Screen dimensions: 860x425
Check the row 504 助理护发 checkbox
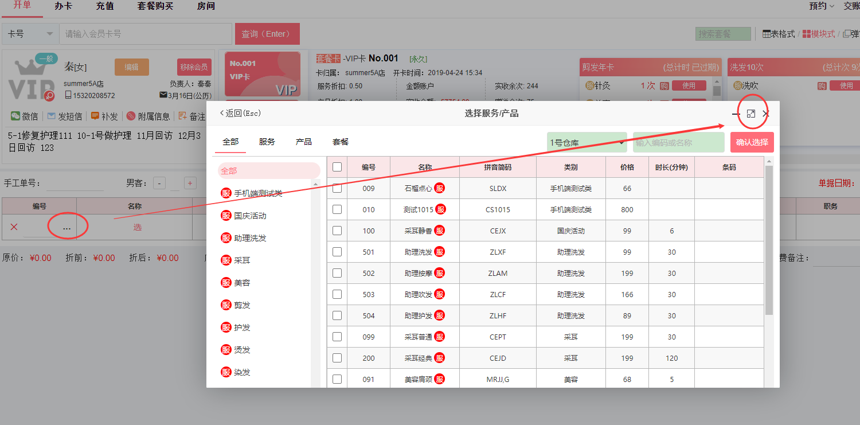click(x=337, y=315)
